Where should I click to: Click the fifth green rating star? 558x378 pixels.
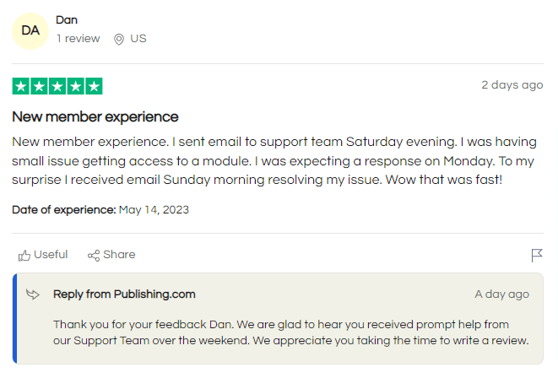[94, 86]
